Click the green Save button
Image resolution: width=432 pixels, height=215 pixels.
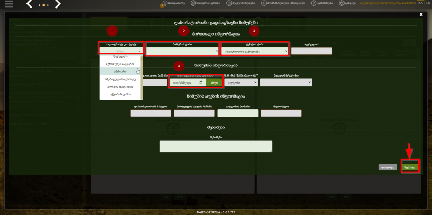click(410, 167)
